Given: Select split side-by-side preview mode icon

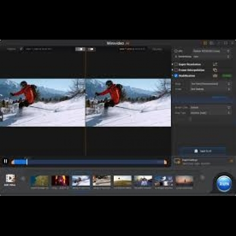Looking at the screenshot, I should (80, 49).
